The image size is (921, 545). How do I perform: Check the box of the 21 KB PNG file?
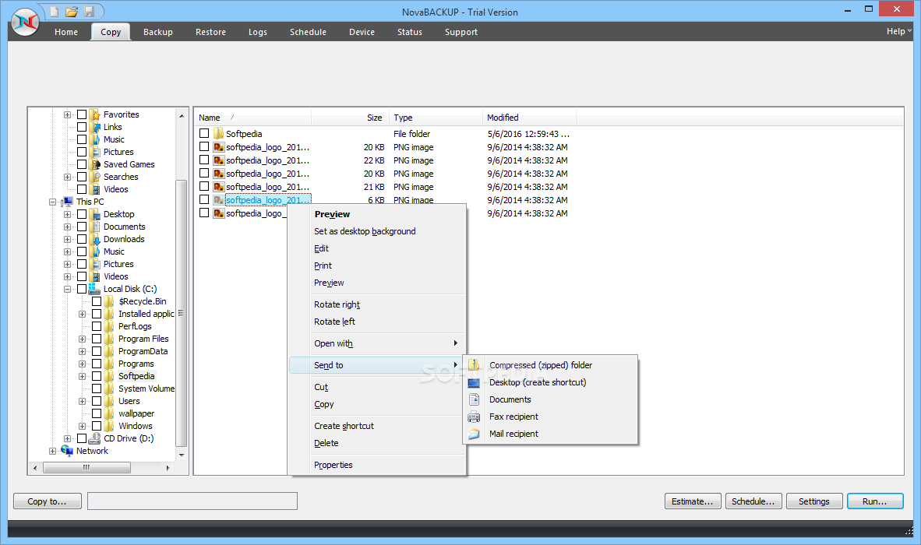[x=204, y=186]
